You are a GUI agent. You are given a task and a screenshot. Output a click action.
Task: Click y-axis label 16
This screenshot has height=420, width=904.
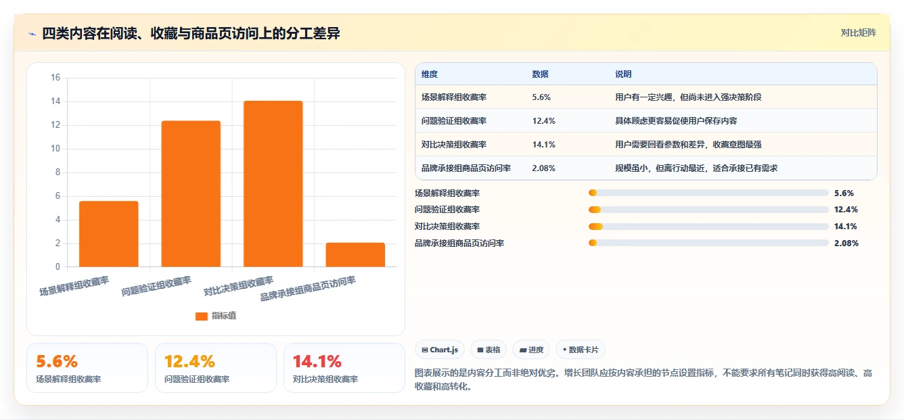(x=55, y=78)
